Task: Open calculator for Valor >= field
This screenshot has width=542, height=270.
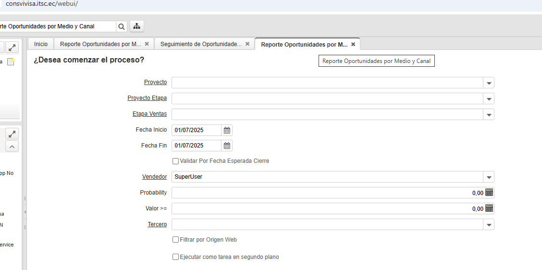Action: pos(489,209)
